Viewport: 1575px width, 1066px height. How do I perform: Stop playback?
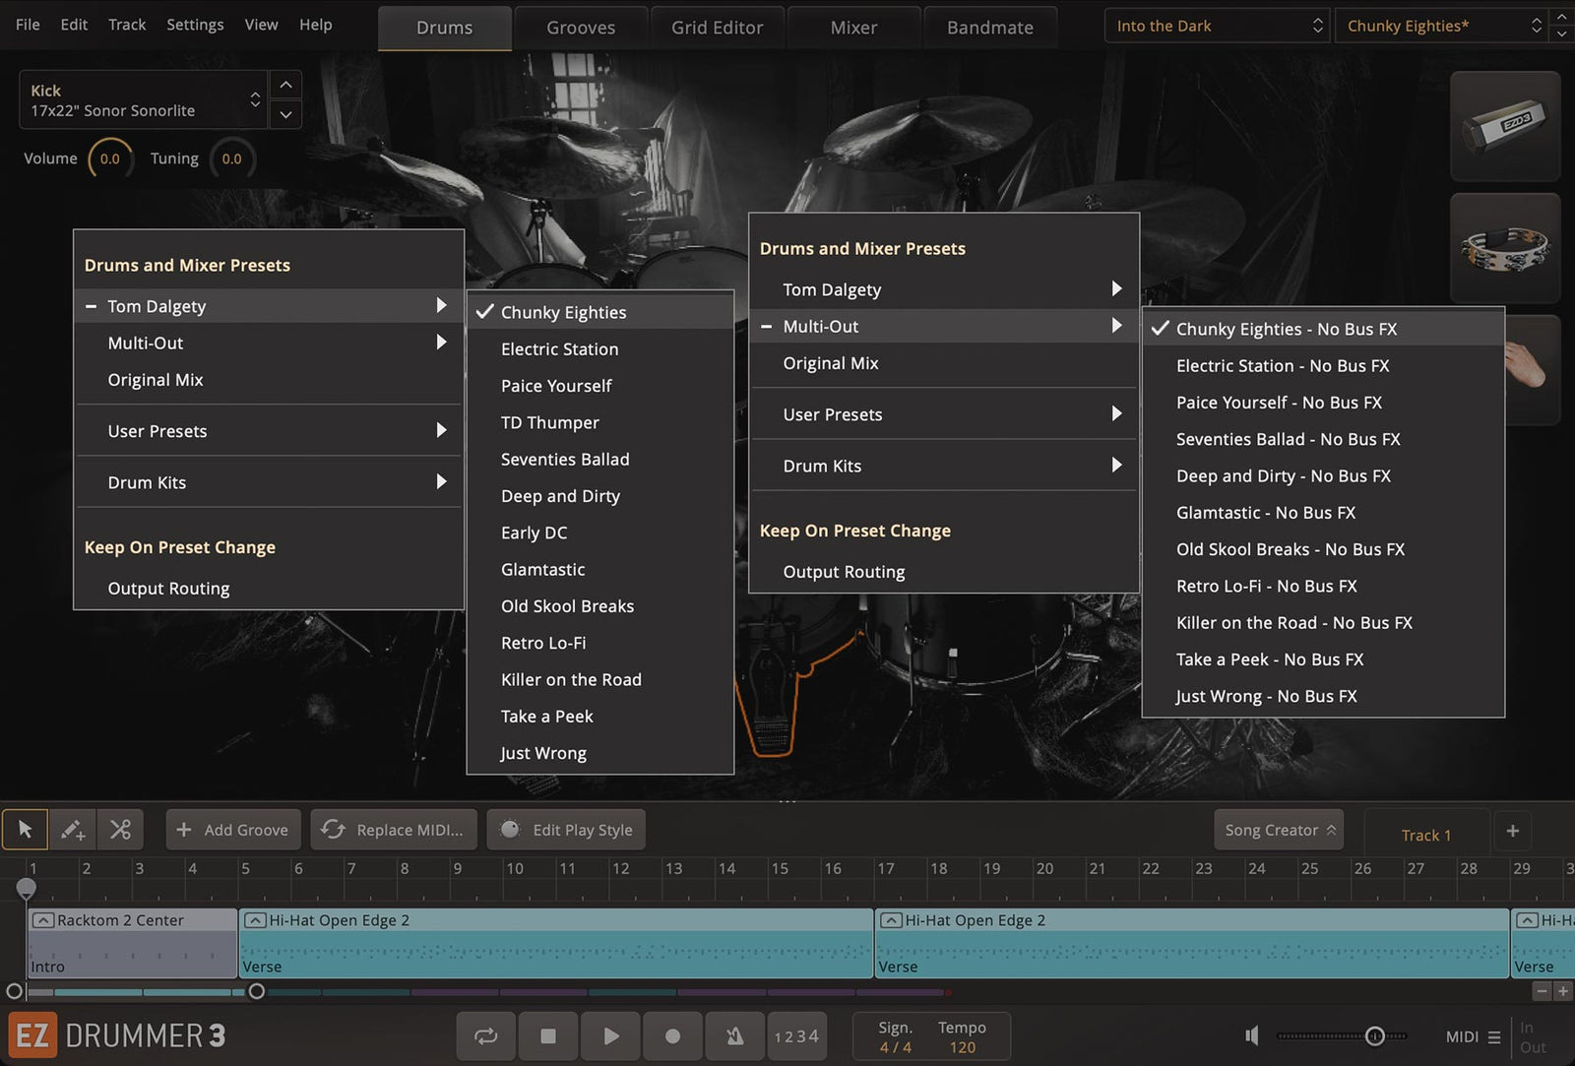(548, 1035)
